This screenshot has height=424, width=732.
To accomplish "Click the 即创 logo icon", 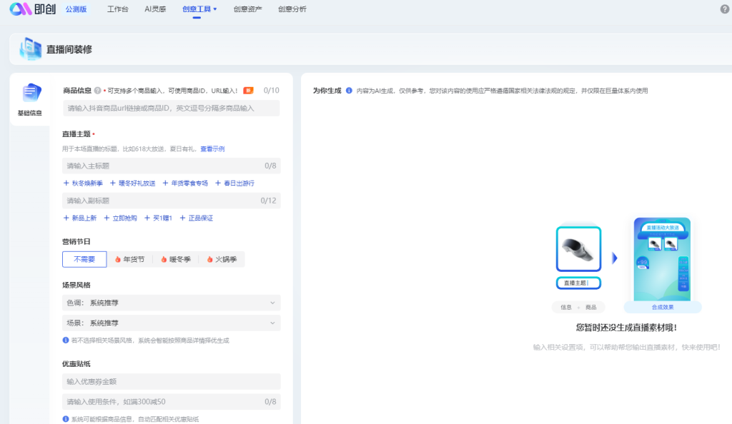I will (20, 9).
